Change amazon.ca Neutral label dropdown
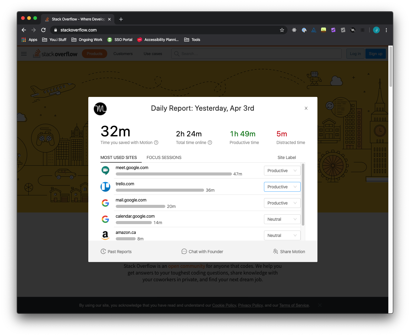This screenshot has width=410, height=336. coord(282,235)
